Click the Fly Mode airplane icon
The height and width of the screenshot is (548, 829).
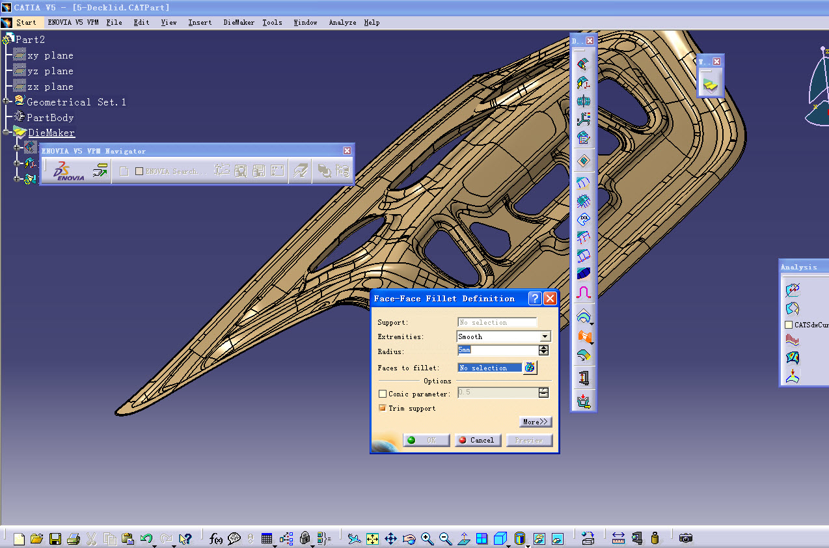point(353,538)
